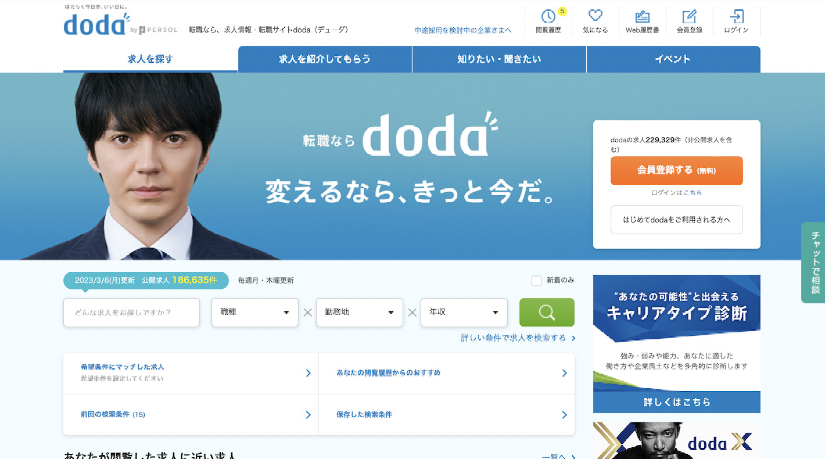This screenshot has height=459, width=825.
Task: Click the どんな求人をお探しですか keyword field
Action: (131, 313)
